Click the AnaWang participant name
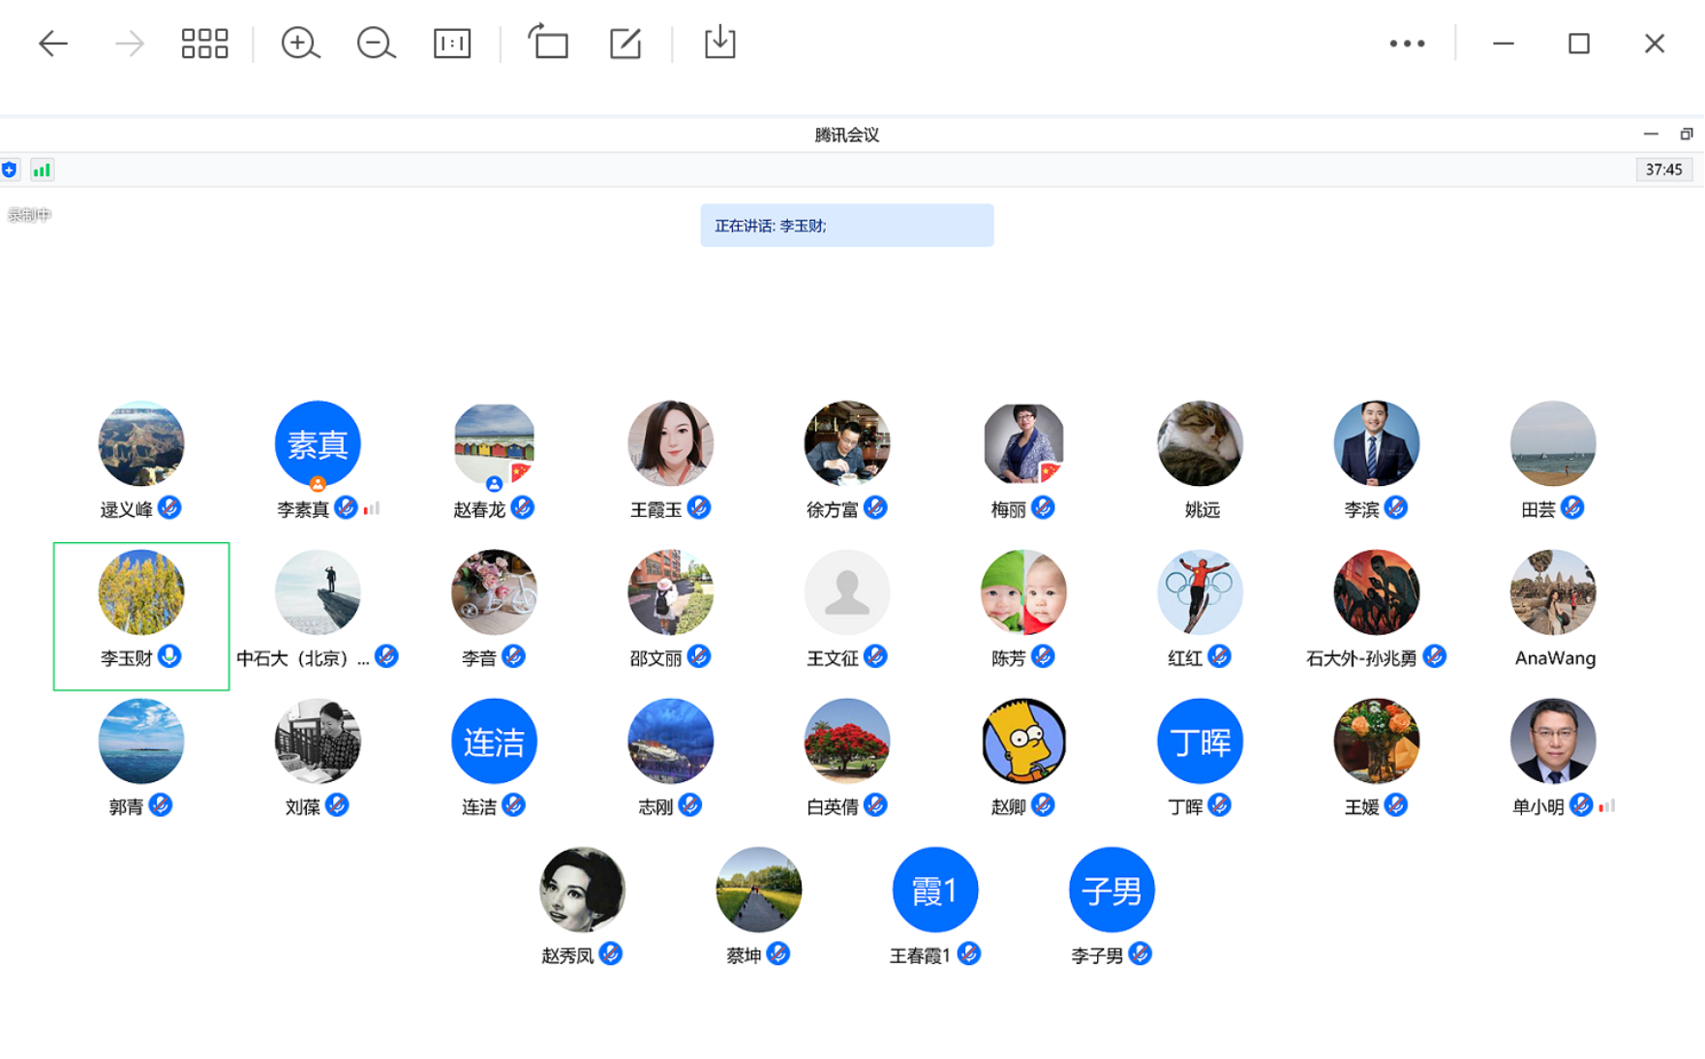 [x=1554, y=658]
